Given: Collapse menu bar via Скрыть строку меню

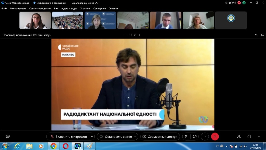Looking at the screenshot, I should click(x=85, y=3).
